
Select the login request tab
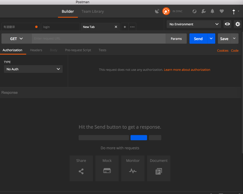click(x=60, y=27)
